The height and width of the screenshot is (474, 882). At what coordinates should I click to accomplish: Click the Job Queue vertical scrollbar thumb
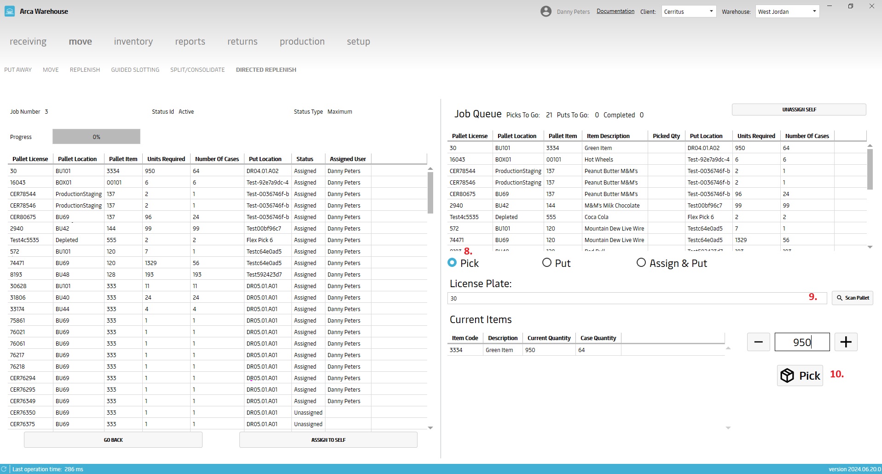(870, 169)
